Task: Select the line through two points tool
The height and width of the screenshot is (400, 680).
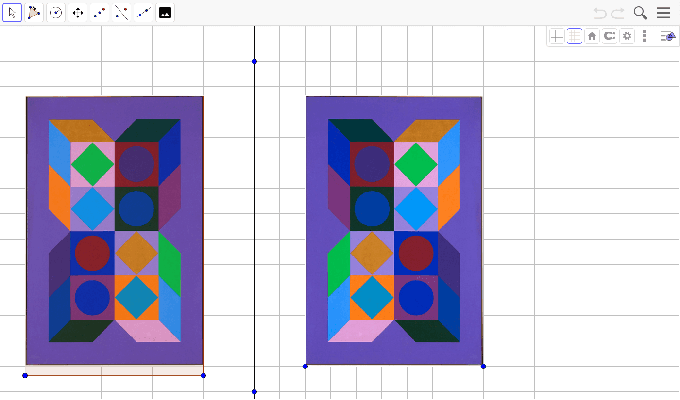Action: tap(143, 13)
